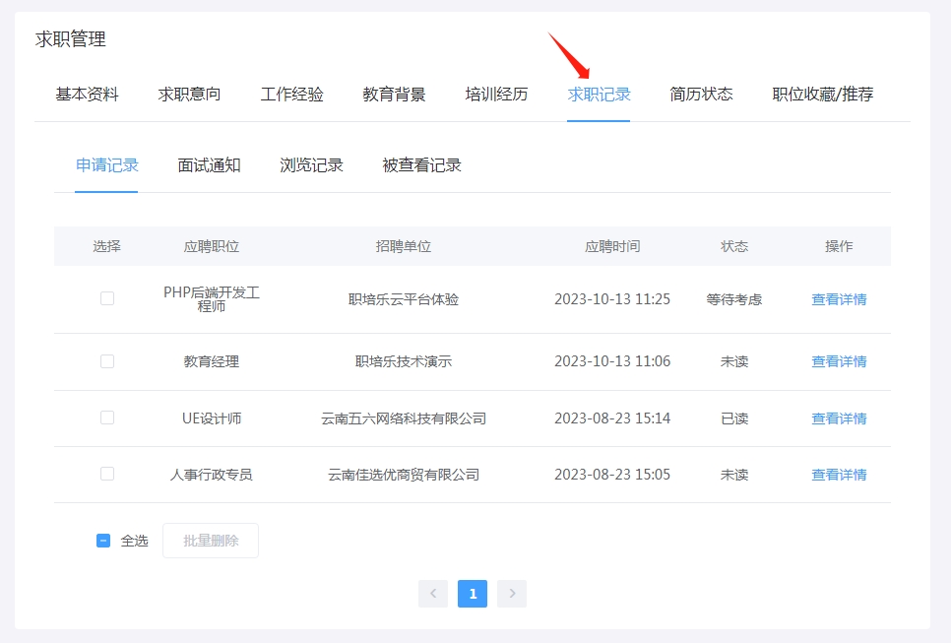Screen dimensions: 951x643
Task: Go to next page arrow
Action: pos(512,593)
